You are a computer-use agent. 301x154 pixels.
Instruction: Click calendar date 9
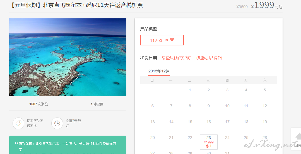[209, 106]
